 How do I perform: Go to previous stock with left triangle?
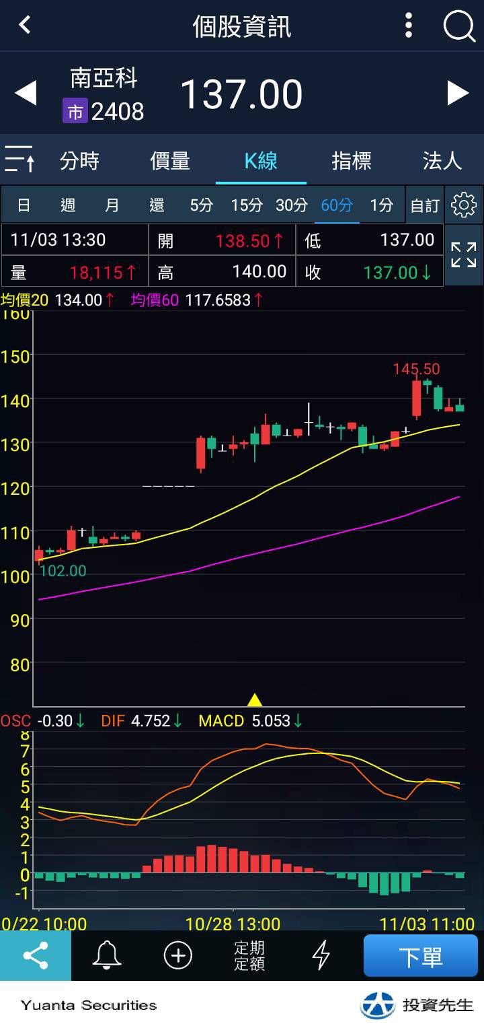26,93
